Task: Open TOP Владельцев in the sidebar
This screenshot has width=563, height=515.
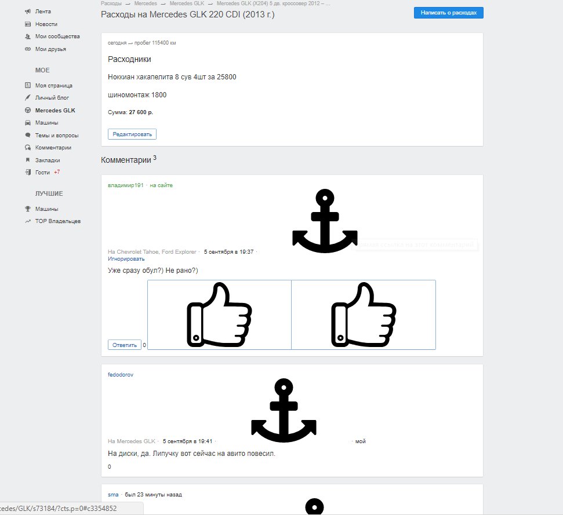Action: (x=58, y=221)
